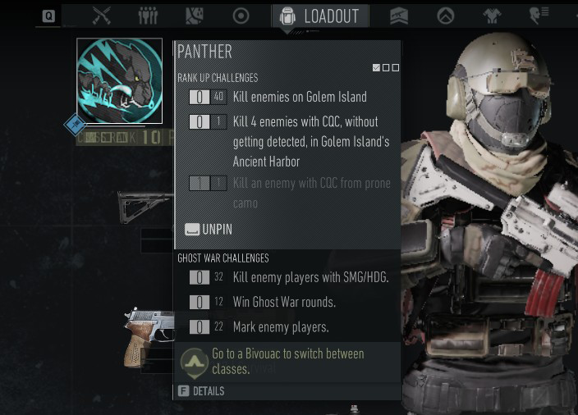Image resolution: width=578 pixels, height=415 pixels.
Task: Select the Panther class emblem image
Action: click(x=119, y=80)
